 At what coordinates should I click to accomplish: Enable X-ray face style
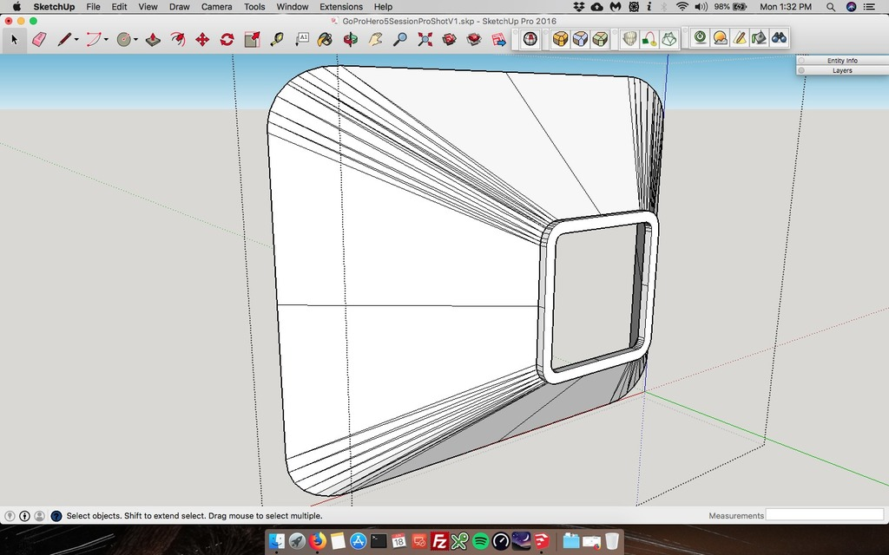click(529, 38)
